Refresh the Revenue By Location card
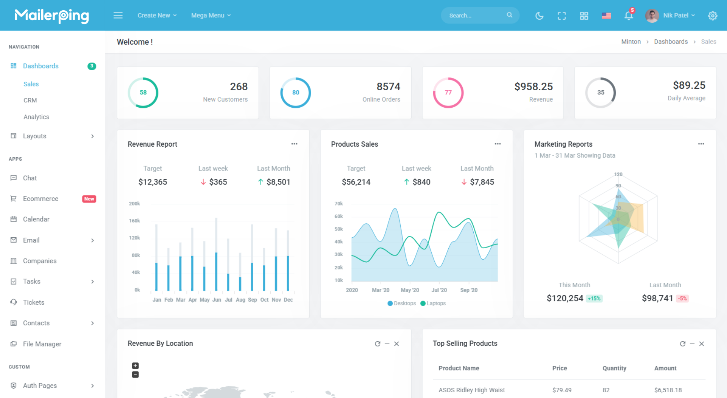The image size is (727, 398). pyautogui.click(x=378, y=344)
